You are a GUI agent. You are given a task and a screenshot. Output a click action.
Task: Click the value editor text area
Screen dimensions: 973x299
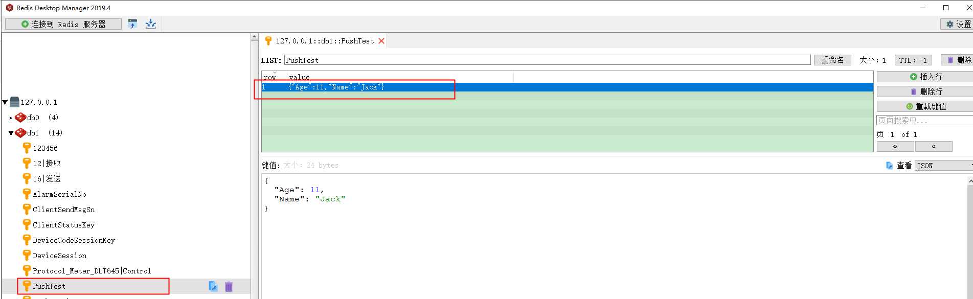(614, 236)
